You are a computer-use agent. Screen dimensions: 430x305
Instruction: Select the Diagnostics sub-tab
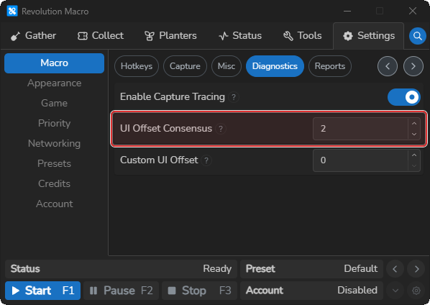[275, 66]
